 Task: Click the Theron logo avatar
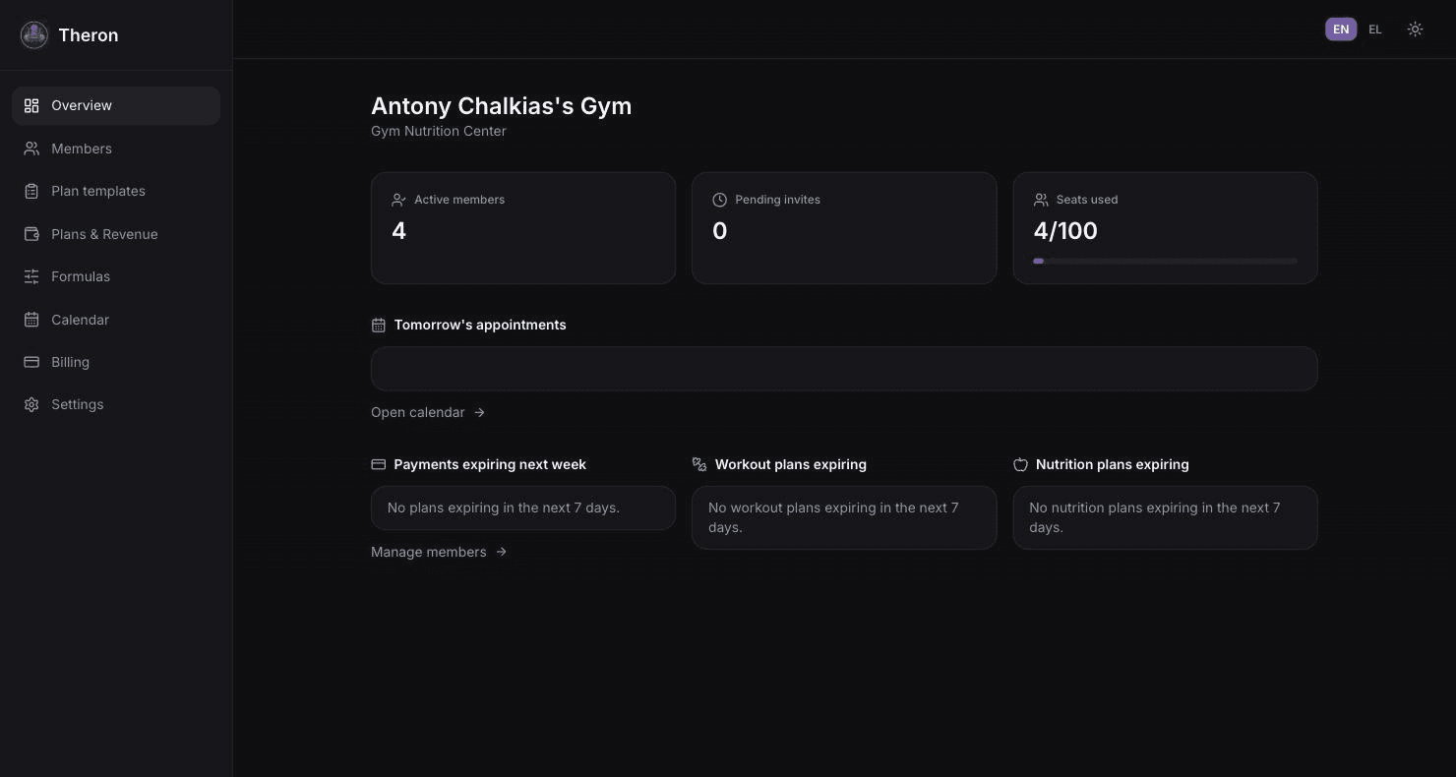34,35
